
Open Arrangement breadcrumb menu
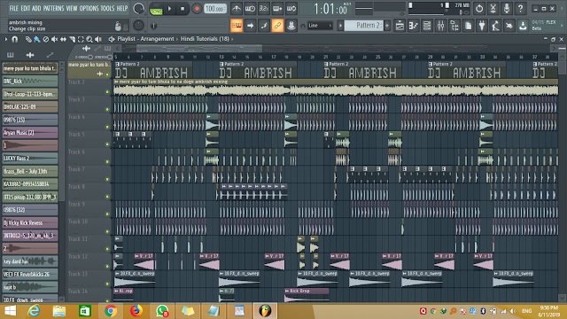pyautogui.click(x=158, y=39)
